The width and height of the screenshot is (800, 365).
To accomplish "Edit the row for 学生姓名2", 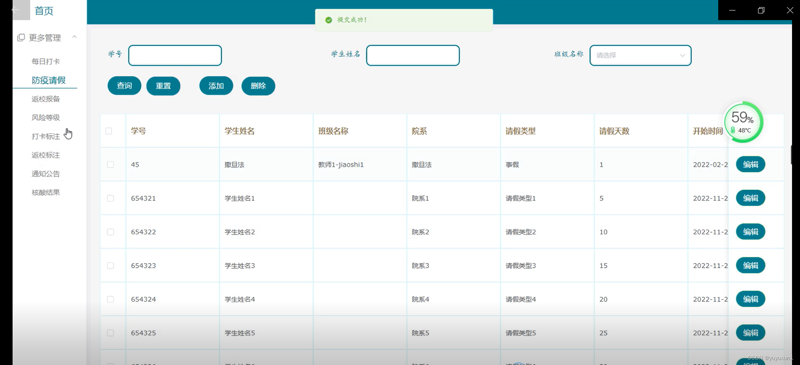I will point(751,232).
